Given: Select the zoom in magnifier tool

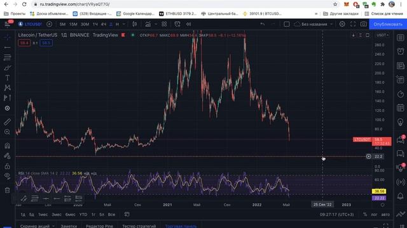Looking at the screenshot, I should coord(7,132).
